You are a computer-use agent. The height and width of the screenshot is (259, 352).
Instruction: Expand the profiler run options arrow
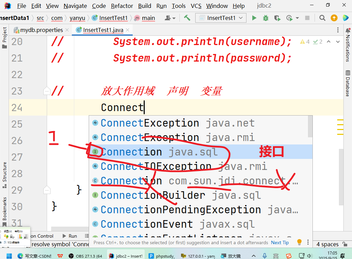(297, 18)
